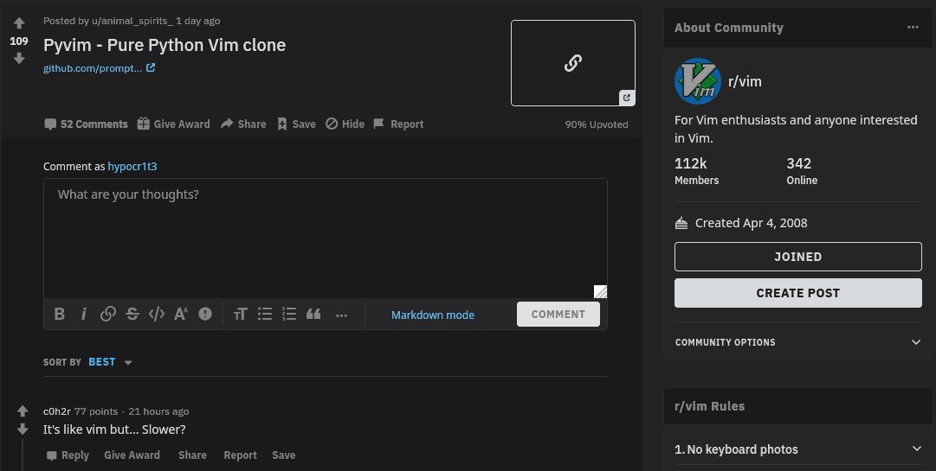Open hypocr1t3 profile link
936x471 pixels.
[132, 166]
